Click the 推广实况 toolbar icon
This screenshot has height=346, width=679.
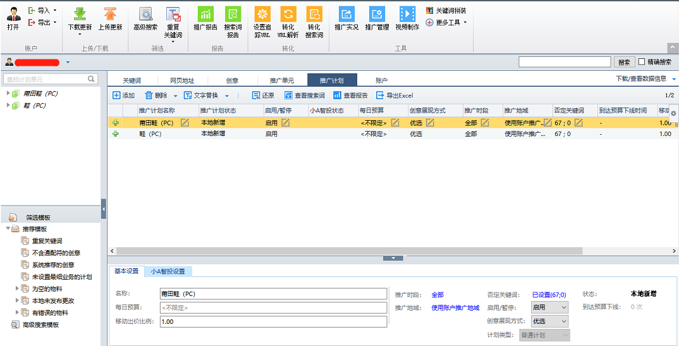click(346, 15)
